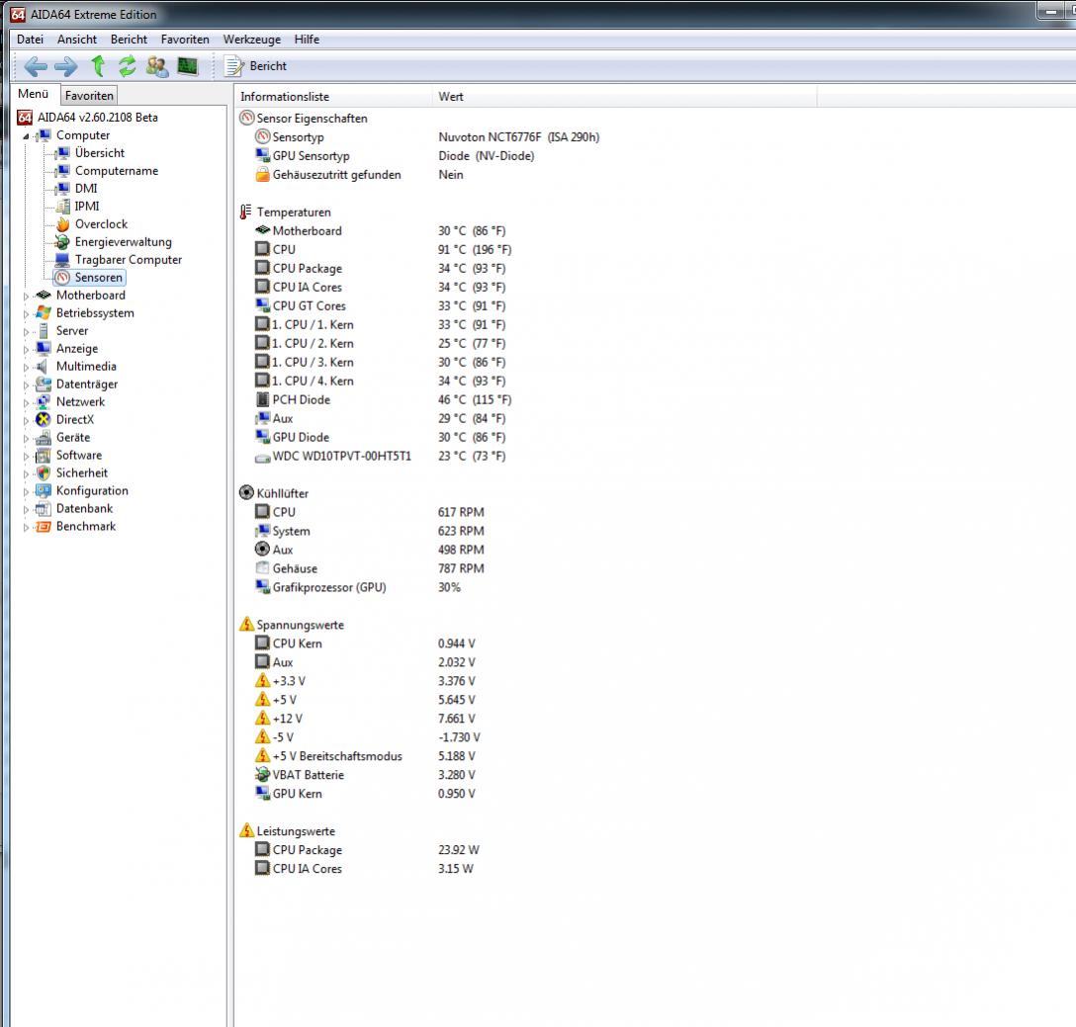Select the Spannungswerte warning icon
The height and width of the screenshot is (1027, 1076).
pyautogui.click(x=246, y=625)
